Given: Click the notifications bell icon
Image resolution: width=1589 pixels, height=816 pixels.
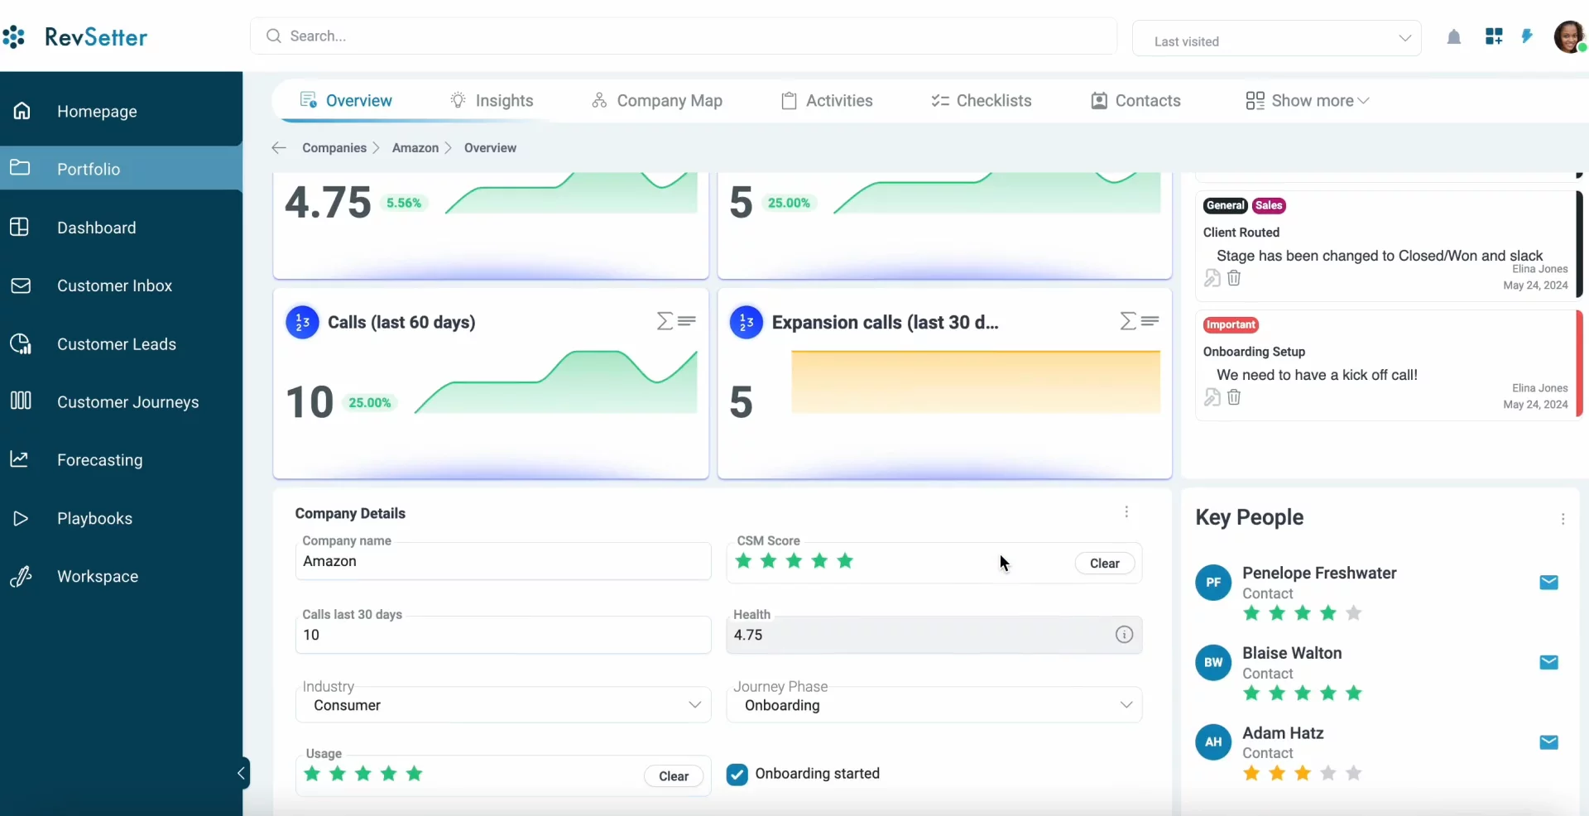Looking at the screenshot, I should pyautogui.click(x=1453, y=37).
